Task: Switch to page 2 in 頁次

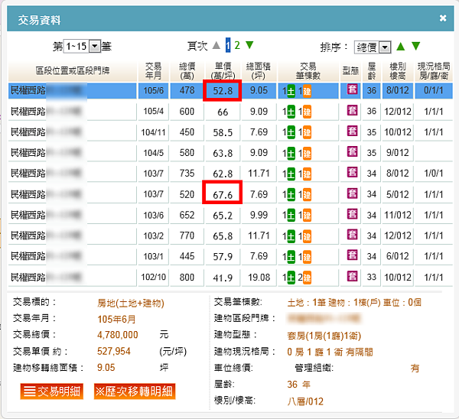Action: click(x=237, y=45)
